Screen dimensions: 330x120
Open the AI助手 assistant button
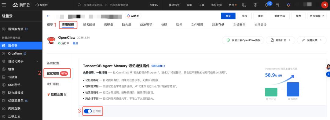133,16
